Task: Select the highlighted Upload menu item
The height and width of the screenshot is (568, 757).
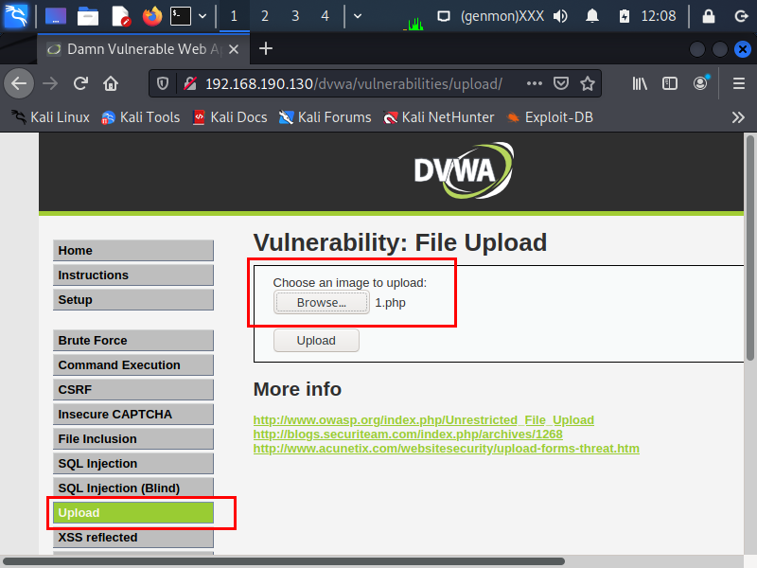Action: pyautogui.click(x=133, y=512)
